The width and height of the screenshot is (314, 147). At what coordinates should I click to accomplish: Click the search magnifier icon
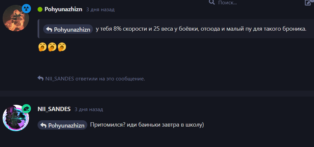click(212, 2)
